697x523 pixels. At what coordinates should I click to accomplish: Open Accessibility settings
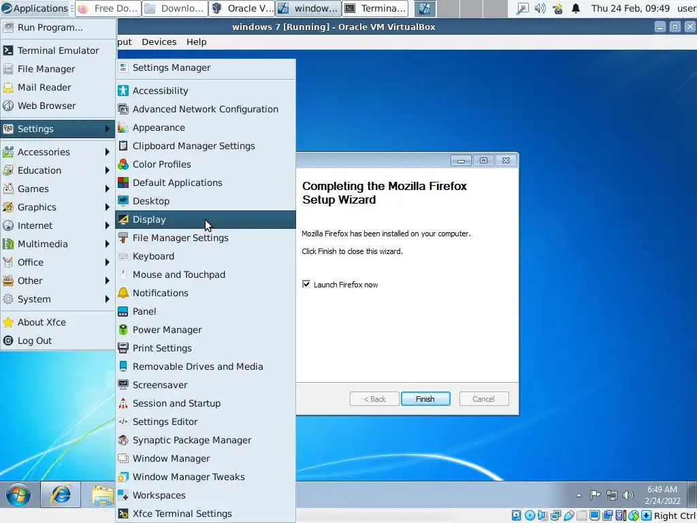point(206,91)
